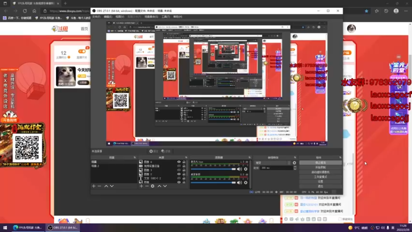Open the 场景集合(S) menu in OBS

coord(151,17)
